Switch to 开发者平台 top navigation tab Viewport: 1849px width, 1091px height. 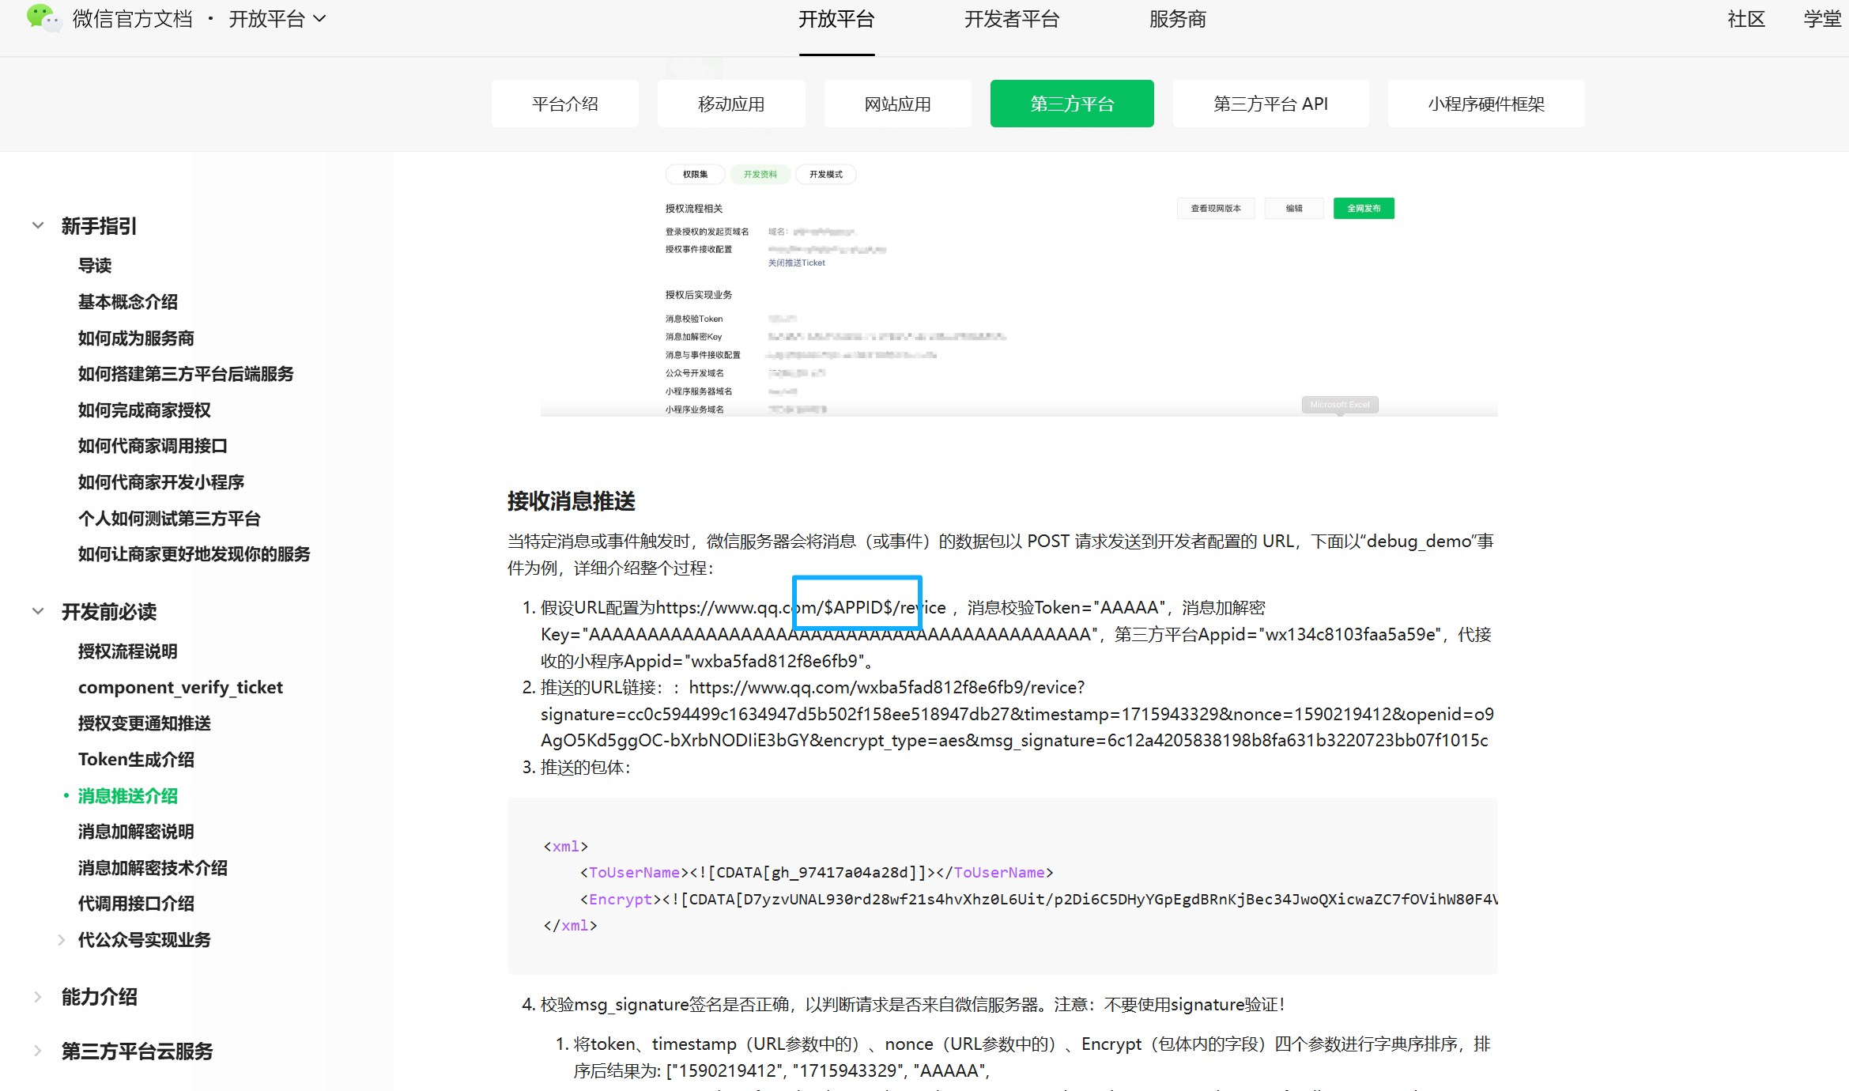click(x=1011, y=19)
